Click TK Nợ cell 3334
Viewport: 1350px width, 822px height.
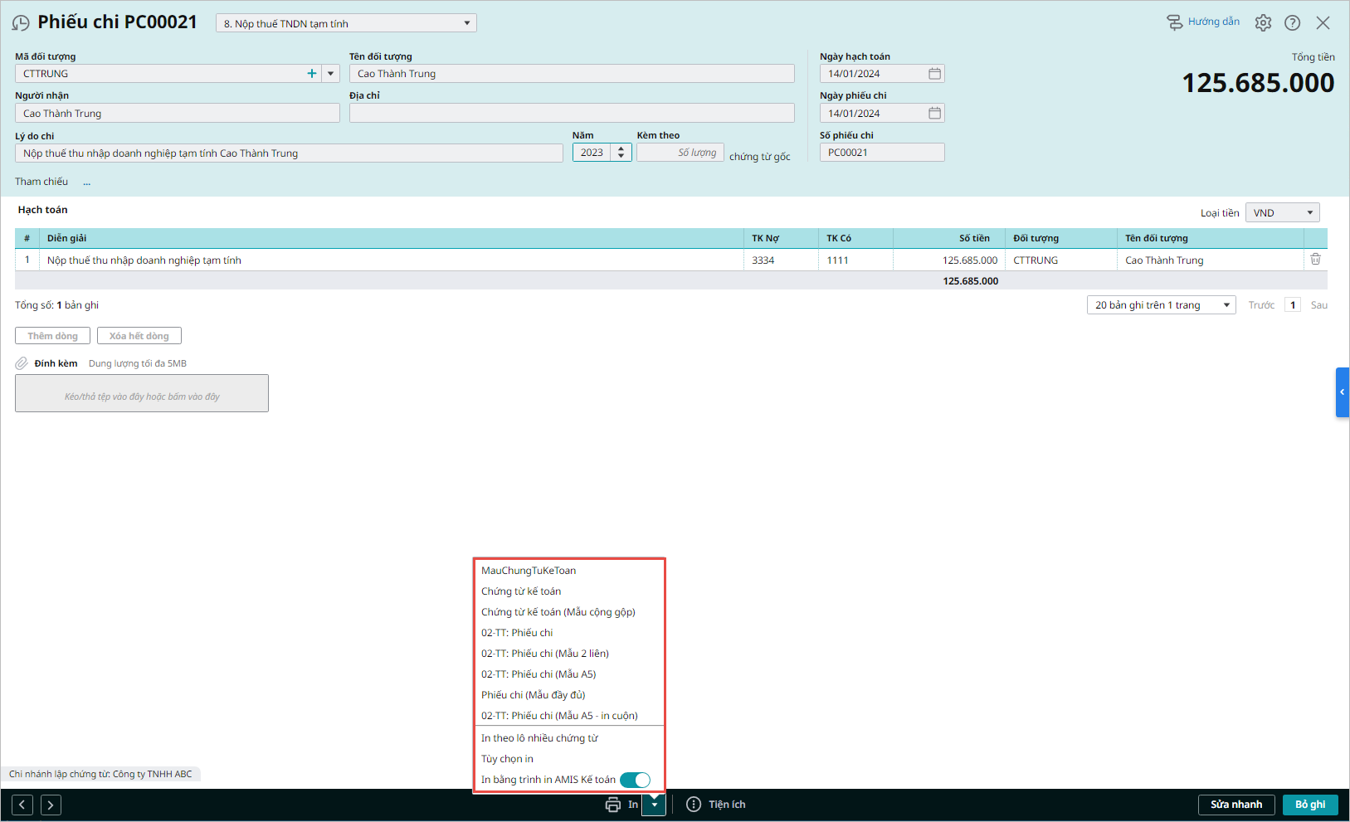[781, 260]
